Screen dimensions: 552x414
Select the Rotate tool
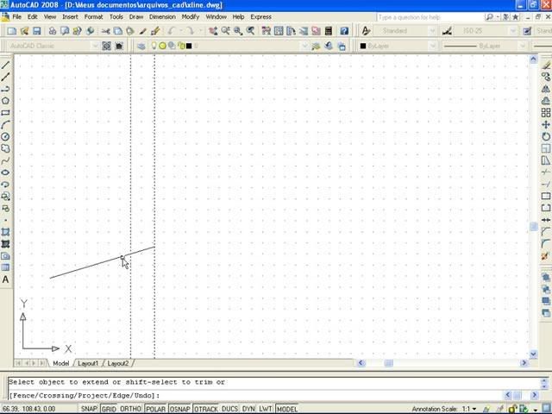[546, 136]
